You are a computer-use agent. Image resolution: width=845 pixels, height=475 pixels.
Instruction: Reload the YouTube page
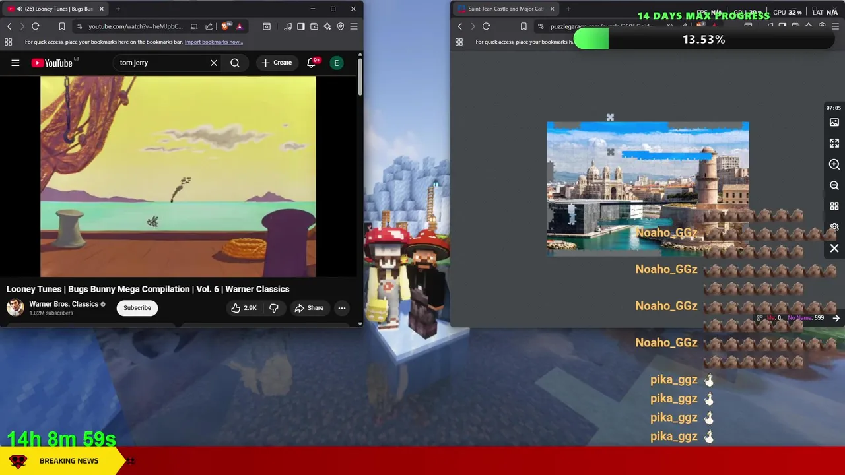36,26
